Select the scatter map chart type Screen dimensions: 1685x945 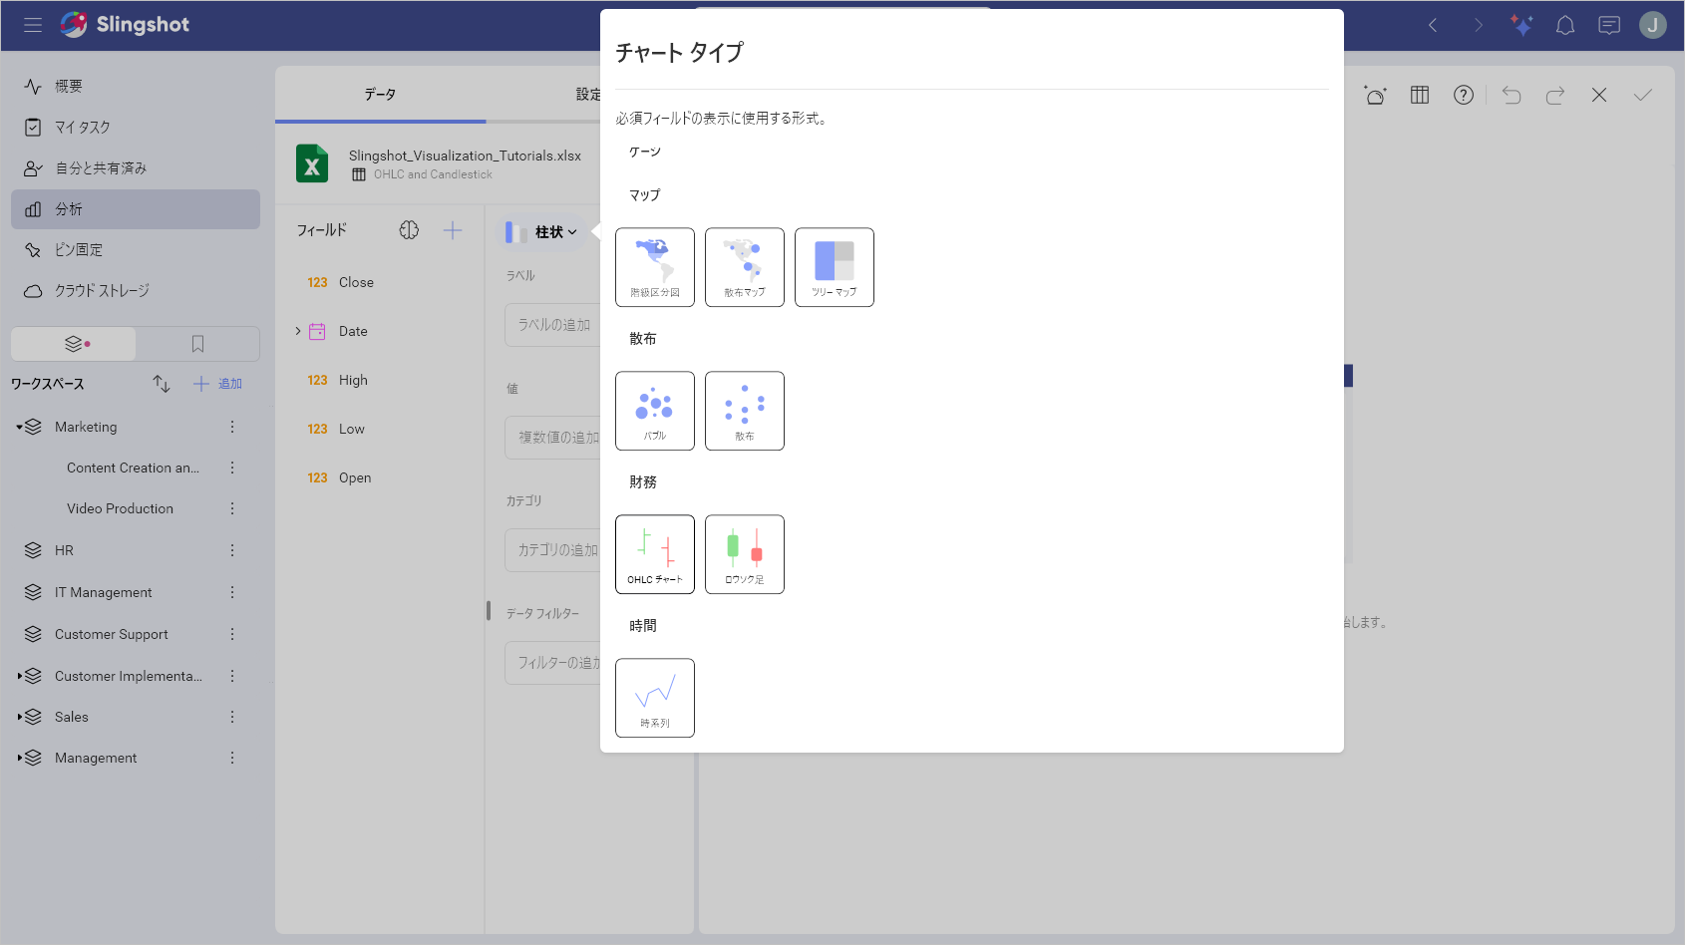tap(745, 267)
